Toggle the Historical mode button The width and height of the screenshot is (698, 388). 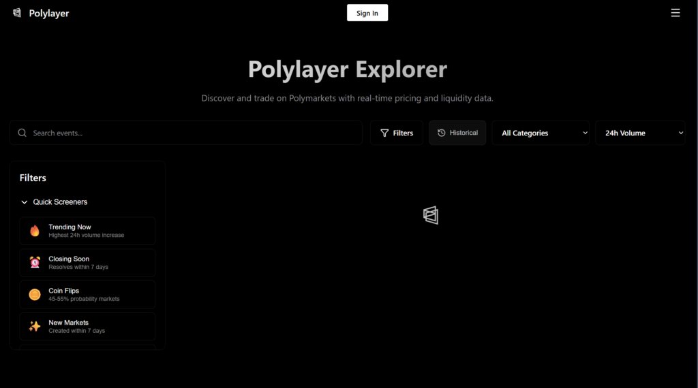(x=457, y=133)
